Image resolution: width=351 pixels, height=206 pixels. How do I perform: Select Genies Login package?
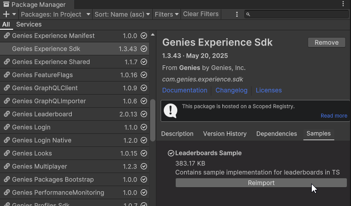(75, 127)
